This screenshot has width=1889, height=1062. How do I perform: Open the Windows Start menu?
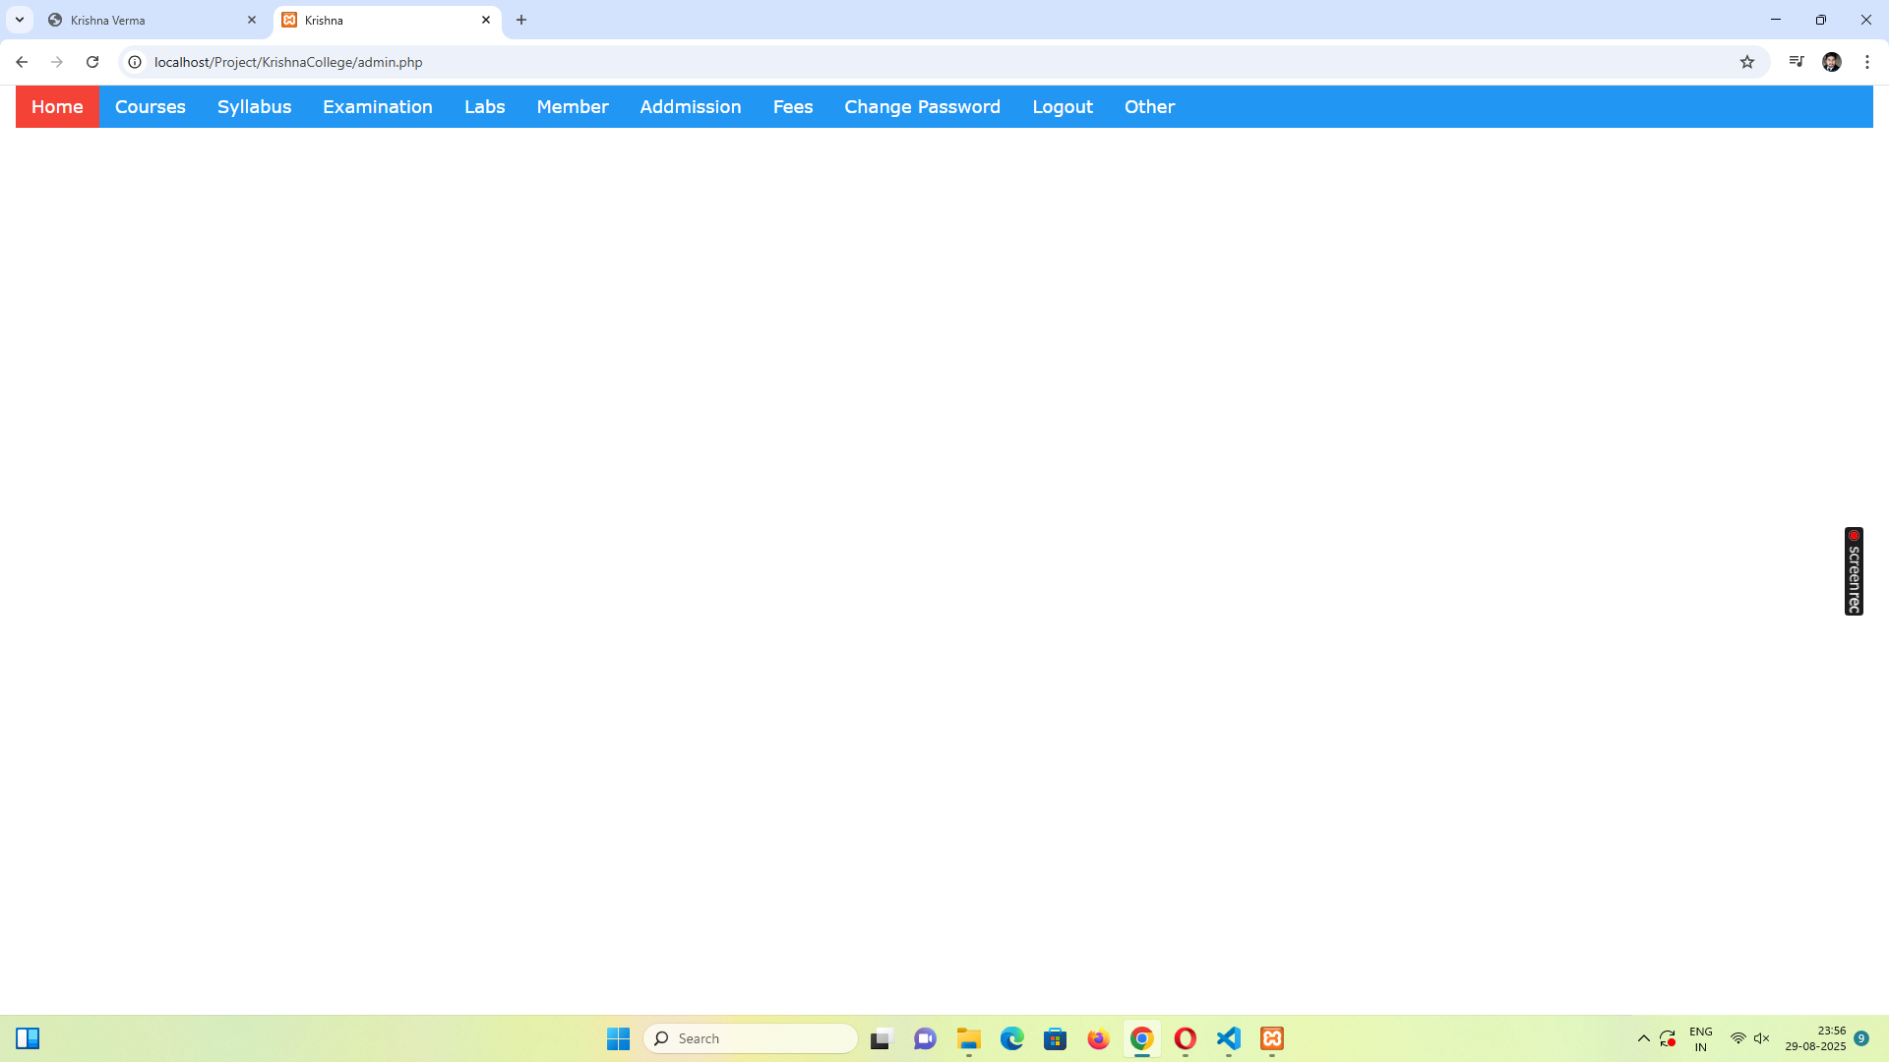618,1038
